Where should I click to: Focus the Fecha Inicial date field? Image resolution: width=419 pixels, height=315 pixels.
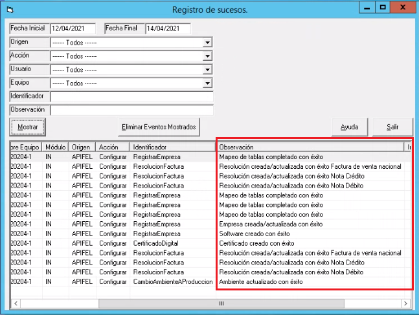coord(73,28)
